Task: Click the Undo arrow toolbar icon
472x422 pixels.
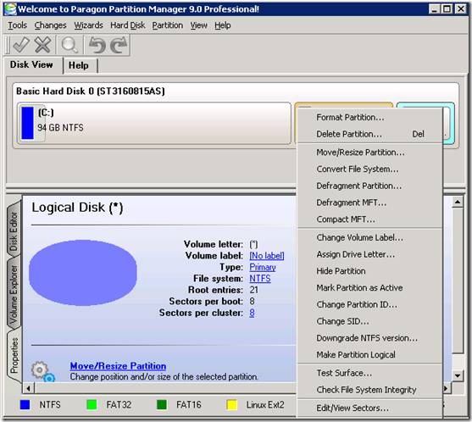Action: 97,45
